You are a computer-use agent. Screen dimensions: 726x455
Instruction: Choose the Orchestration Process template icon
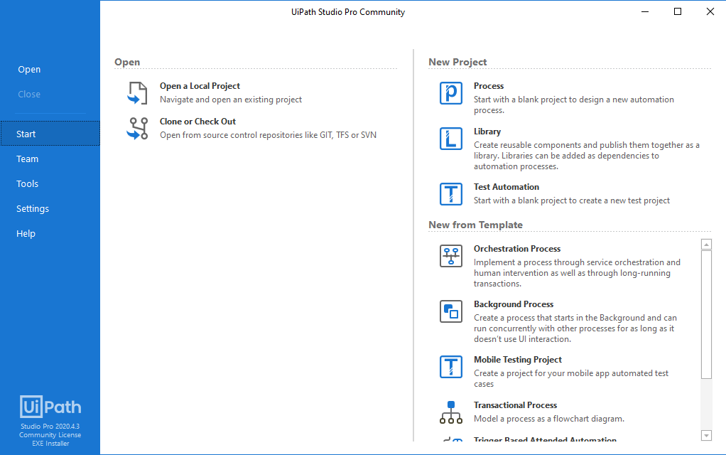451,256
